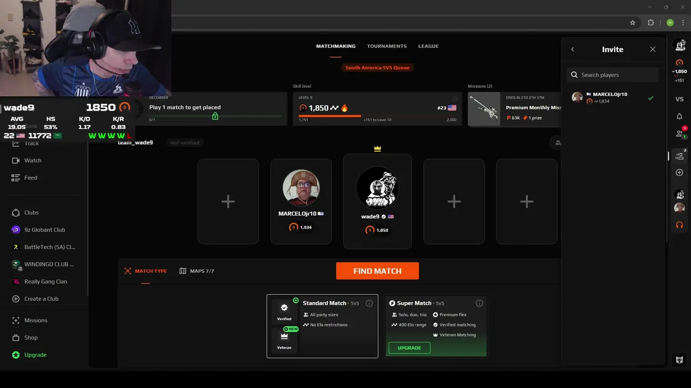The image size is (691, 388).
Task: Click 'Missions (2)' heading
Action: [480, 86]
